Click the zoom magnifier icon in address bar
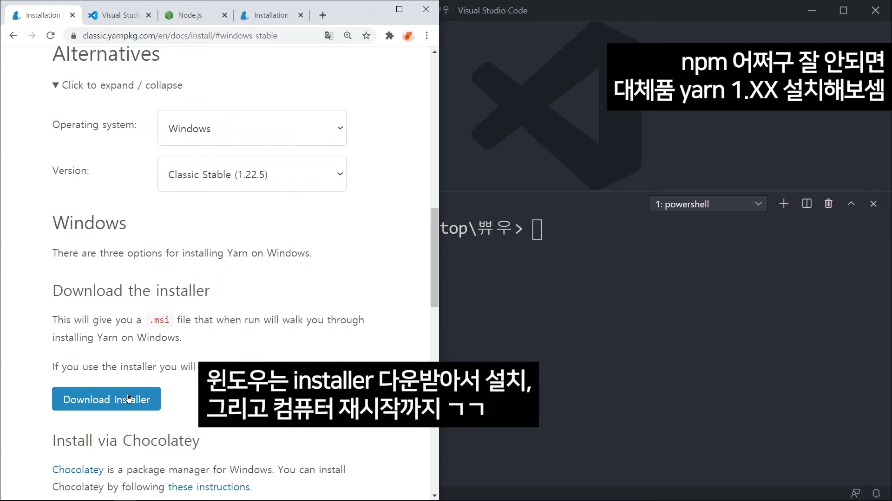Image resolution: width=892 pixels, height=501 pixels. point(348,36)
